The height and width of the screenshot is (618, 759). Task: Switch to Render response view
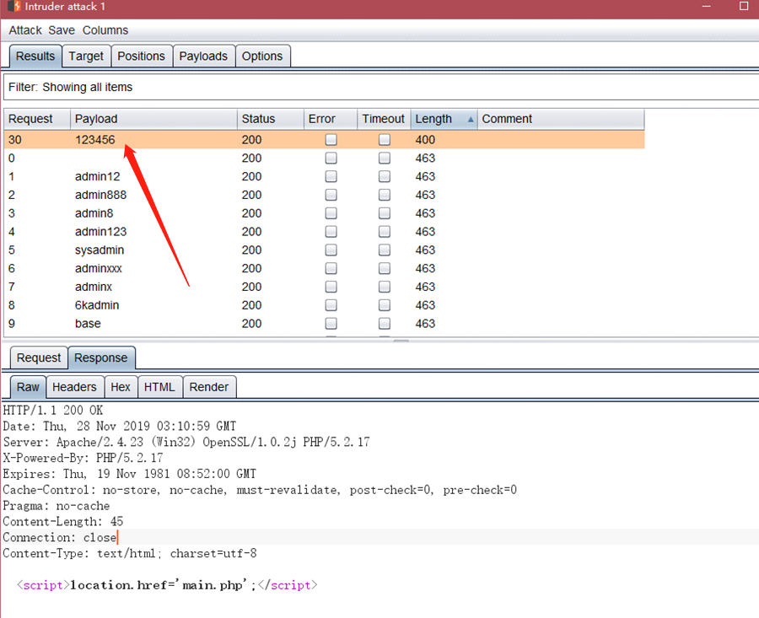tap(209, 387)
